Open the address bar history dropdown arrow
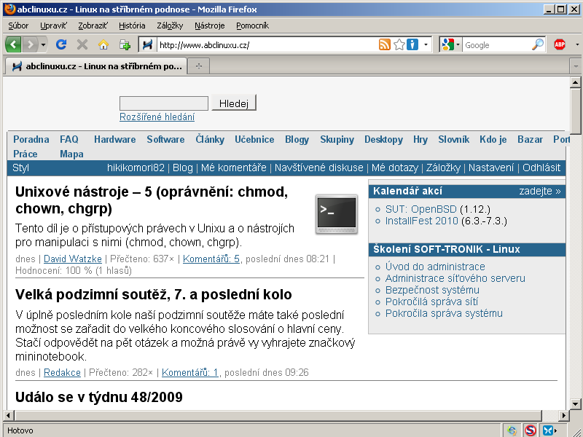This screenshot has width=583, height=437. pos(426,45)
